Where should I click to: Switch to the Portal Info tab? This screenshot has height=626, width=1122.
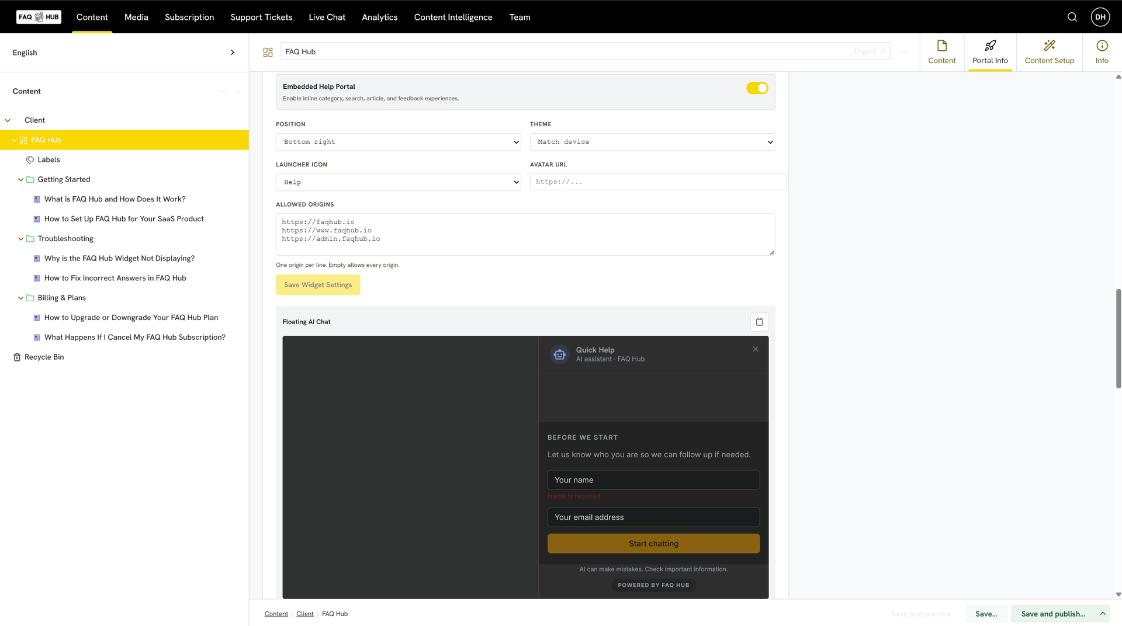(x=990, y=53)
